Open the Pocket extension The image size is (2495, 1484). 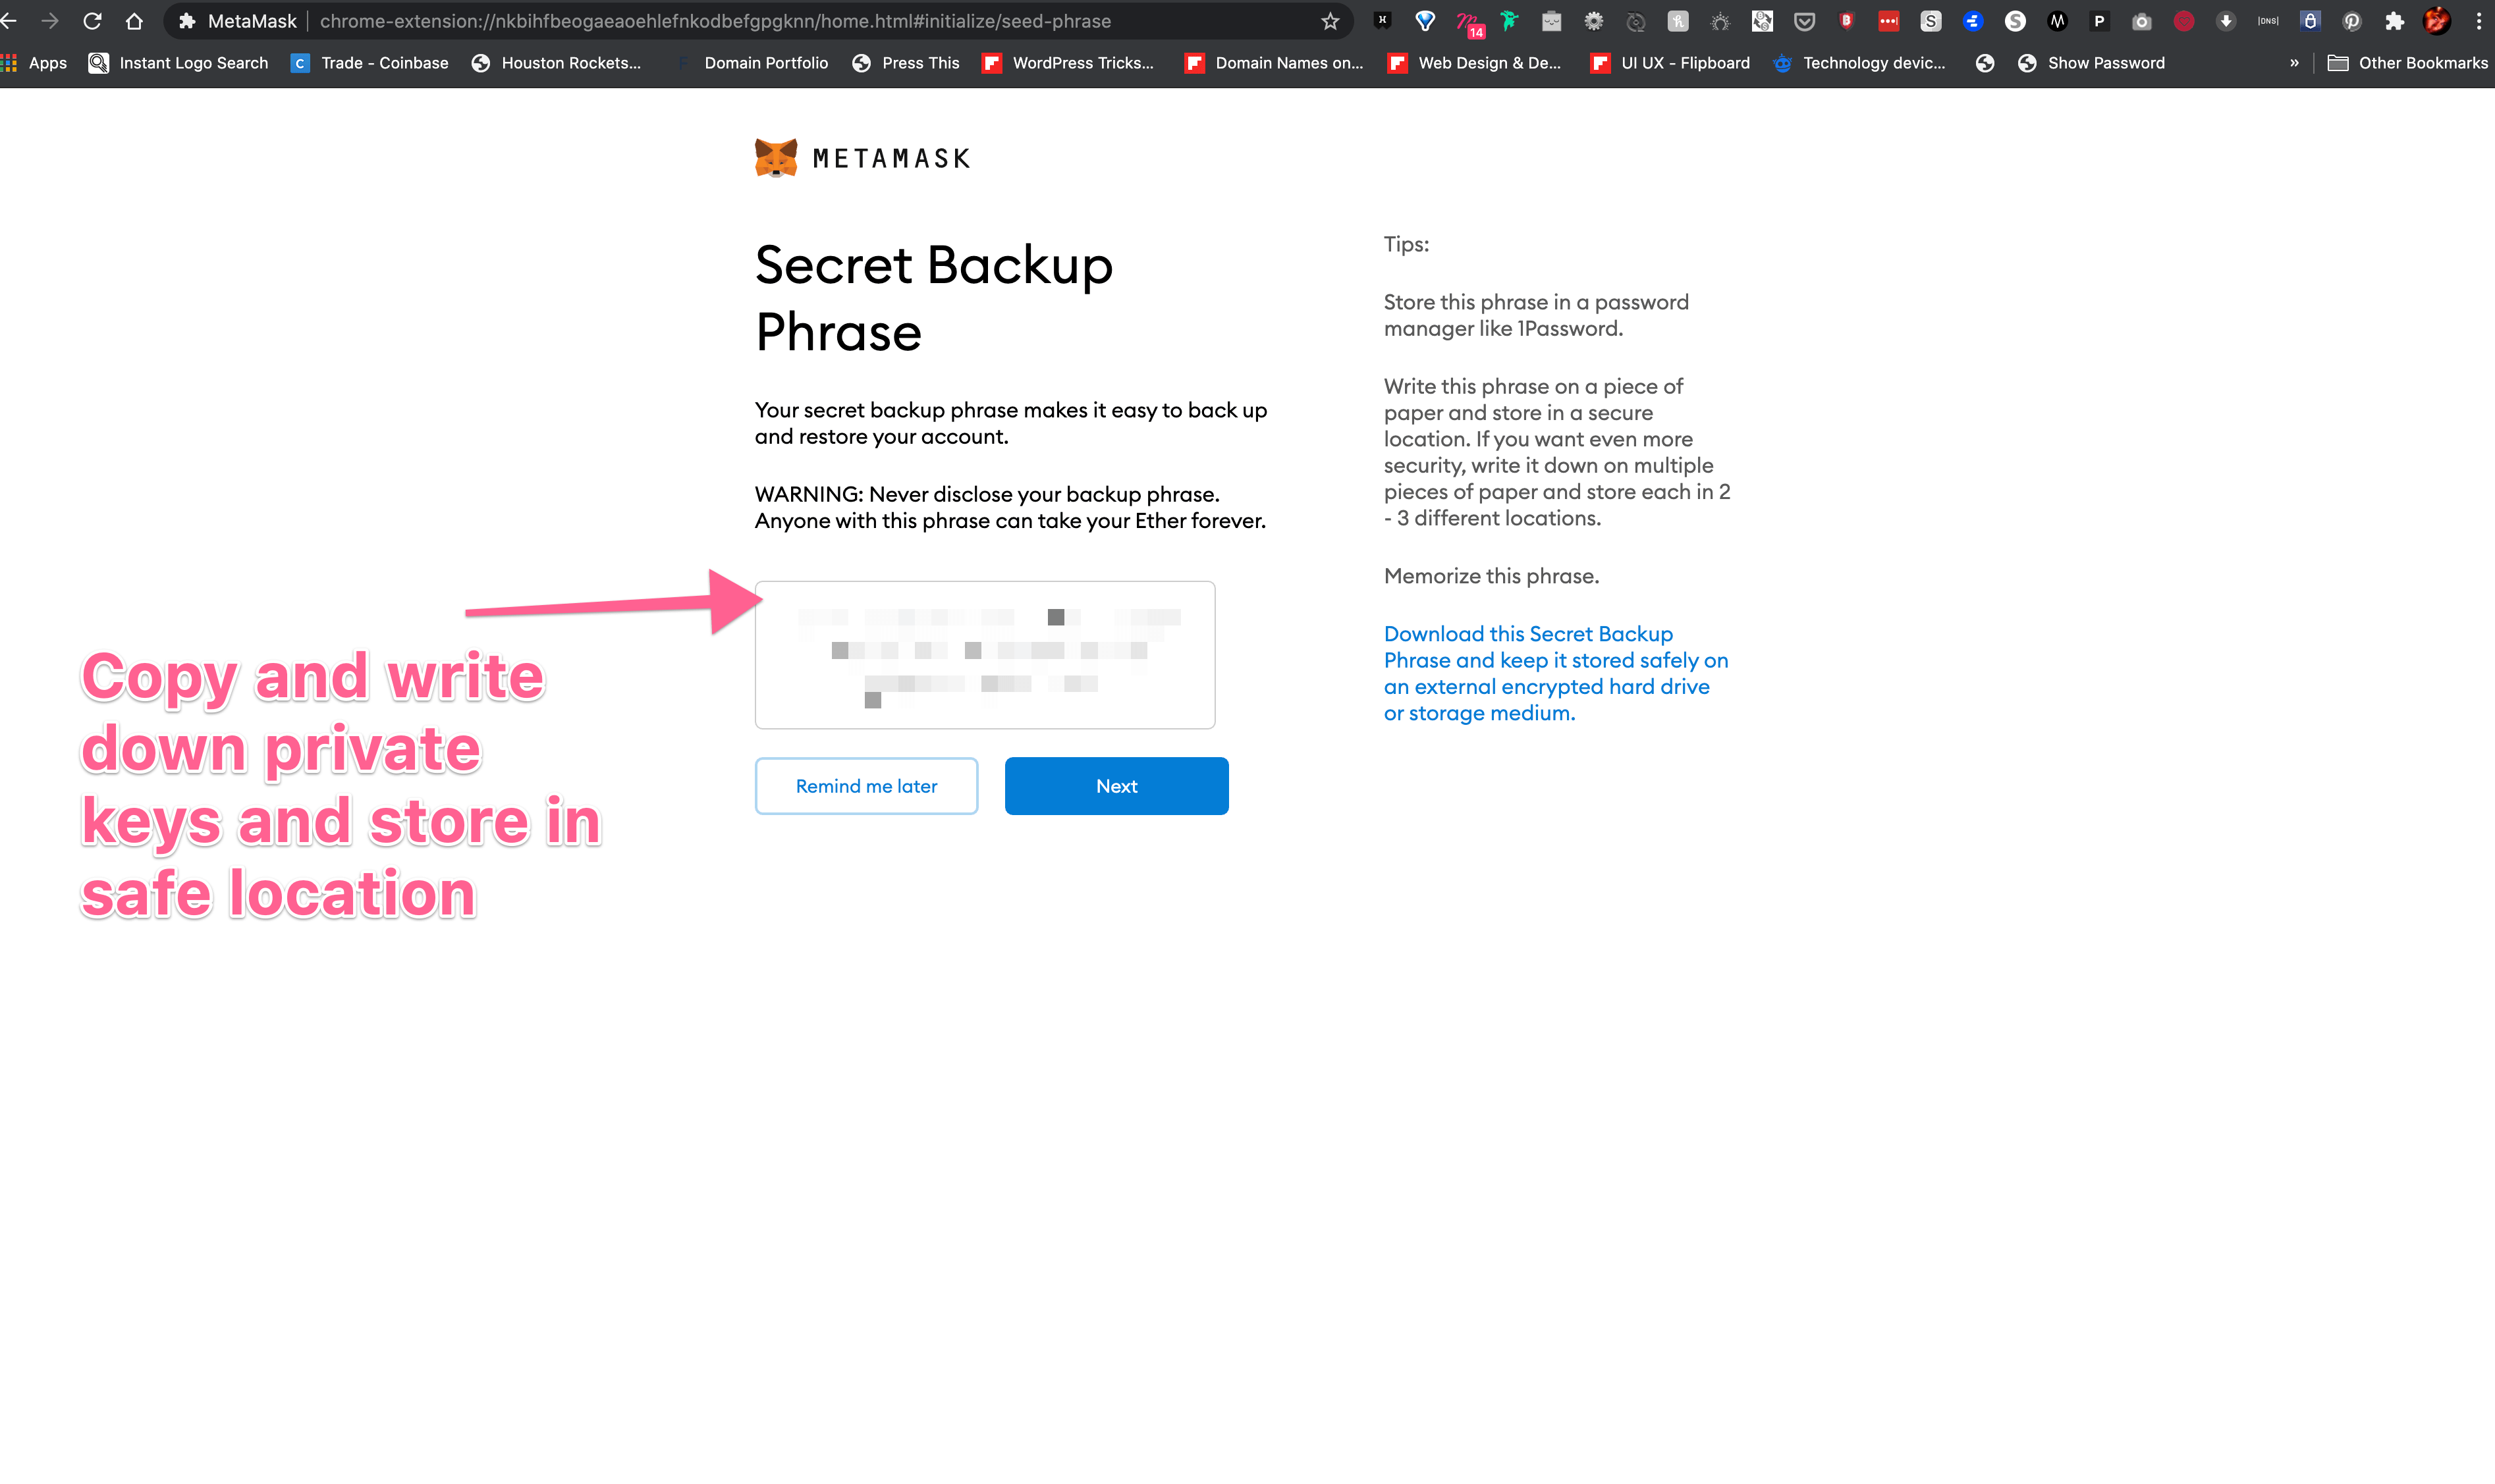1803,21
